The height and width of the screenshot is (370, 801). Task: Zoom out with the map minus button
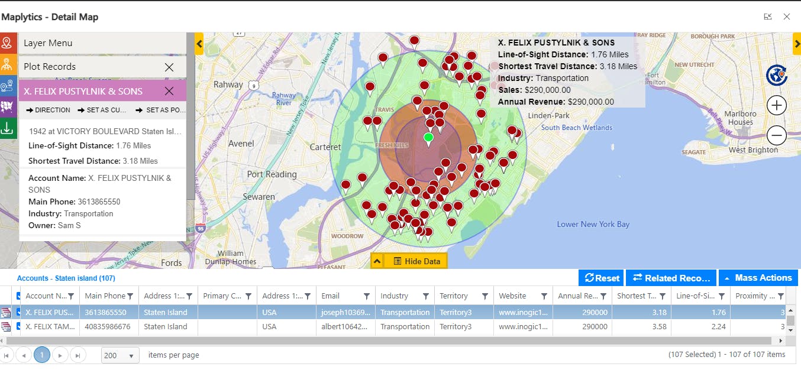776,135
